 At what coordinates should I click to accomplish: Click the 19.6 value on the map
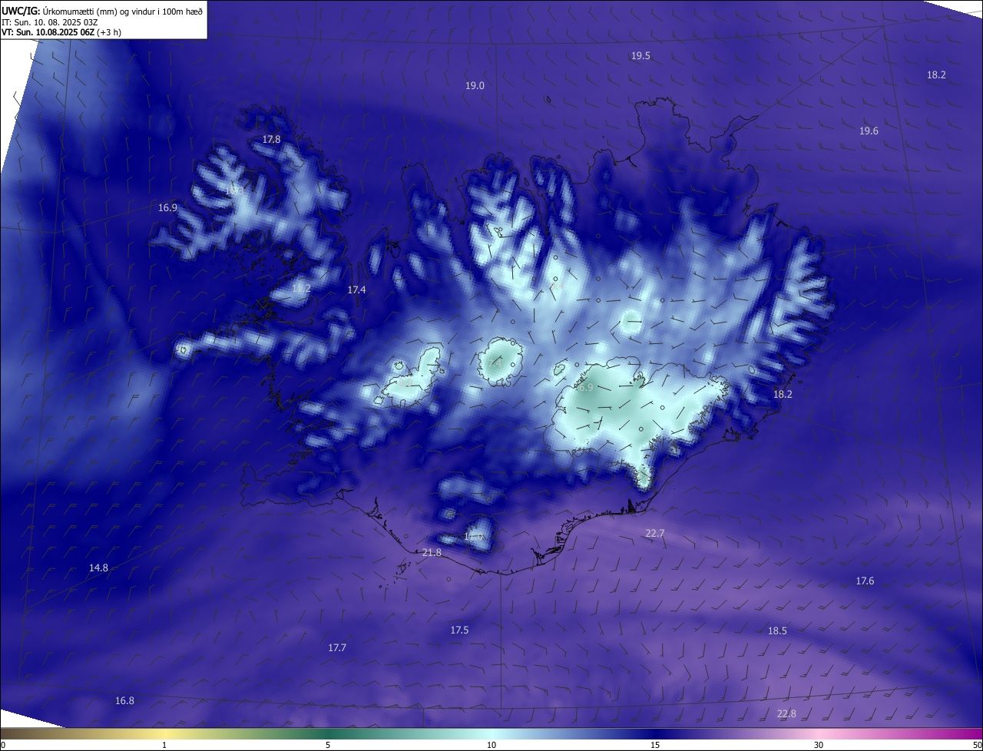pos(869,131)
